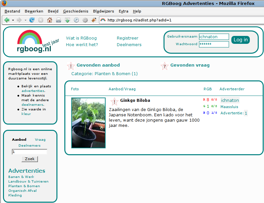Click the Gevonden aanbod heading
Image resolution: width=264 pixels, height=203 pixels.
tap(98, 65)
